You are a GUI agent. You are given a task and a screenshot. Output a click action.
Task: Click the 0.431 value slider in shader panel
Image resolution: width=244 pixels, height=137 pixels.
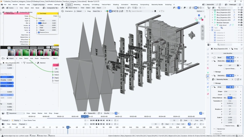click(x=7, y=104)
